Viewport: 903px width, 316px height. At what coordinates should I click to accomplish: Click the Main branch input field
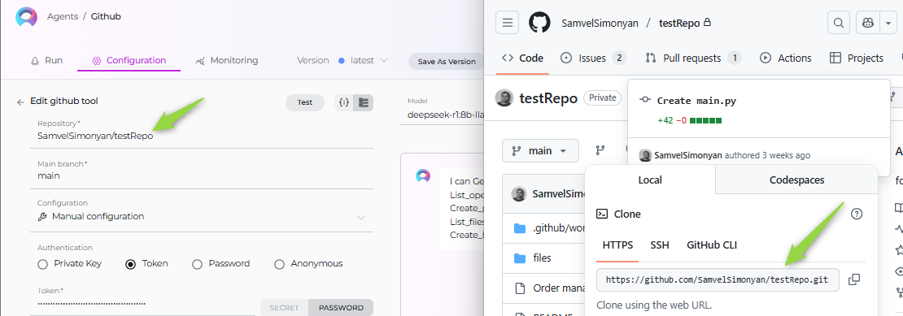coord(202,175)
